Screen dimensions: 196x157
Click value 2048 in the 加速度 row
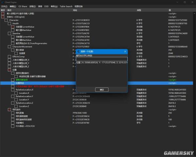(171, 53)
